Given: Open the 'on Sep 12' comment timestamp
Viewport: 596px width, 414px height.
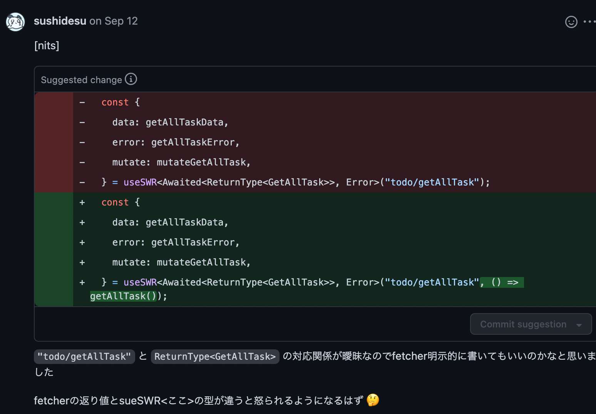Looking at the screenshot, I should coord(114,21).
